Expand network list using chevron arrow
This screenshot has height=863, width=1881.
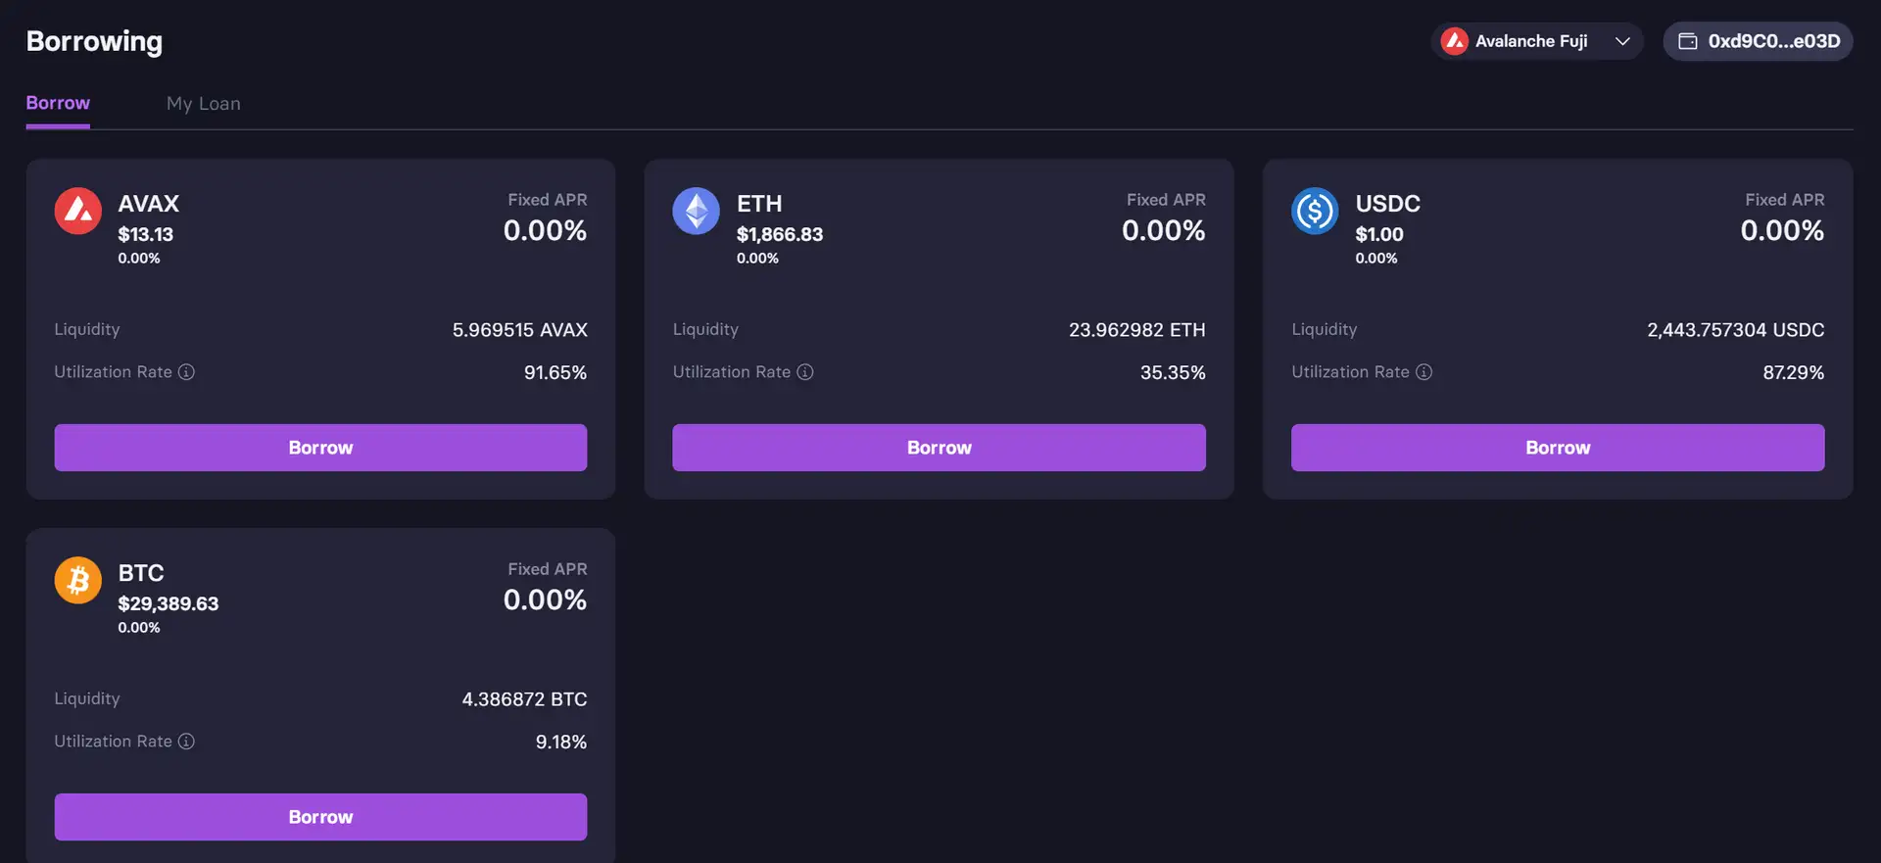(x=1622, y=41)
